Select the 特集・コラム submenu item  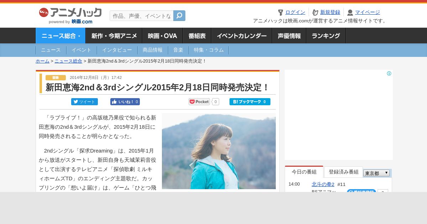pyautogui.click(x=209, y=50)
